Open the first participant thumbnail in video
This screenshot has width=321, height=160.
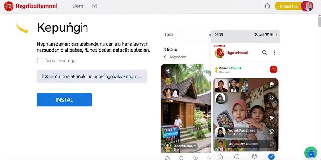click(221, 85)
